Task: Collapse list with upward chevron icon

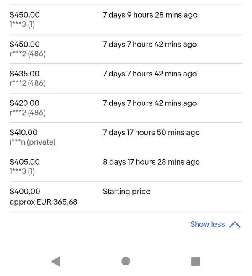Action: (x=235, y=224)
